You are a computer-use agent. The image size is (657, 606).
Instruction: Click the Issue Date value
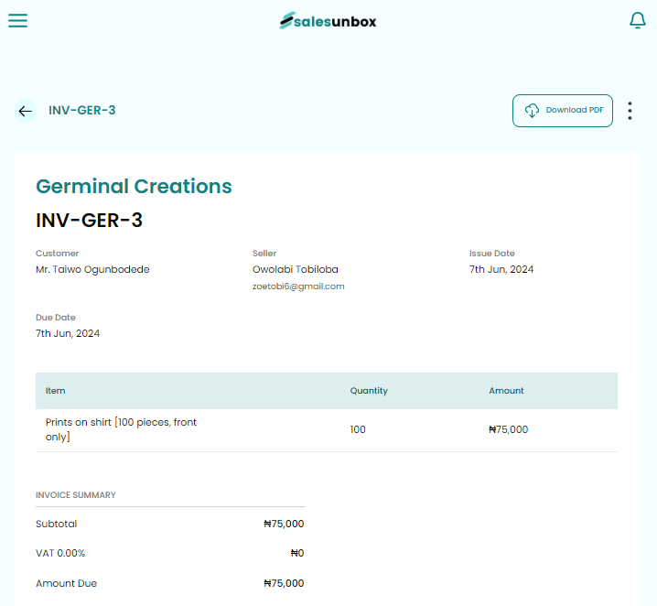(x=501, y=269)
